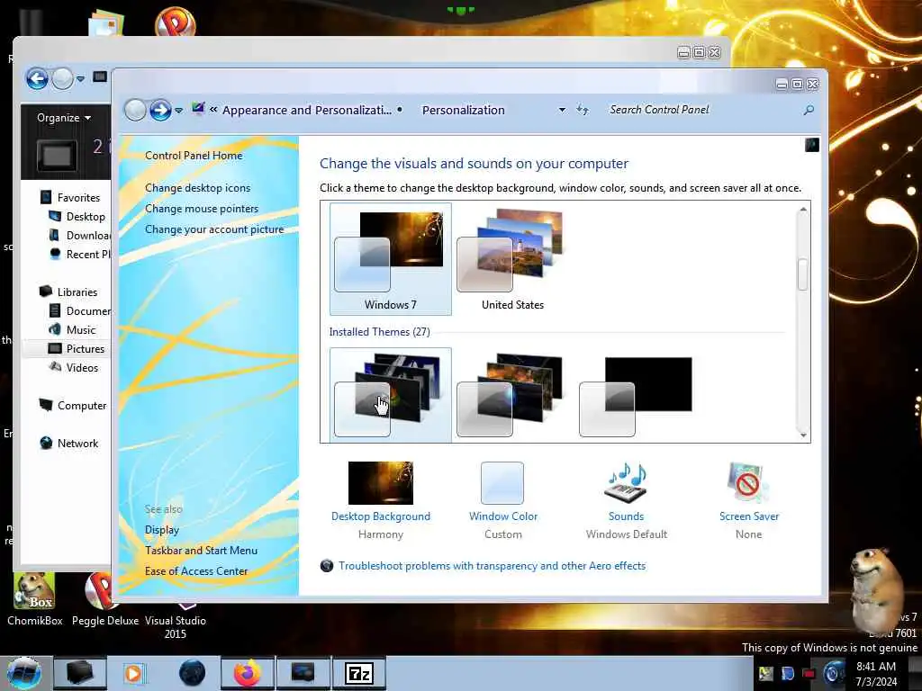Select Music library in Explorer window

coord(80,329)
